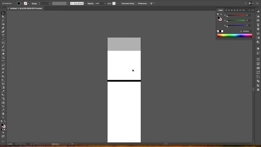261x147 pixels.
Task: Select the Scale tool
Action: (3, 65)
